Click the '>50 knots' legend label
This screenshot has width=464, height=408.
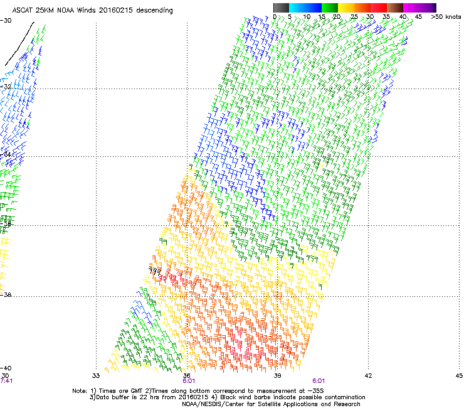point(446,17)
